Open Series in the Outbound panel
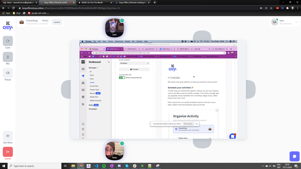 coord(91,105)
